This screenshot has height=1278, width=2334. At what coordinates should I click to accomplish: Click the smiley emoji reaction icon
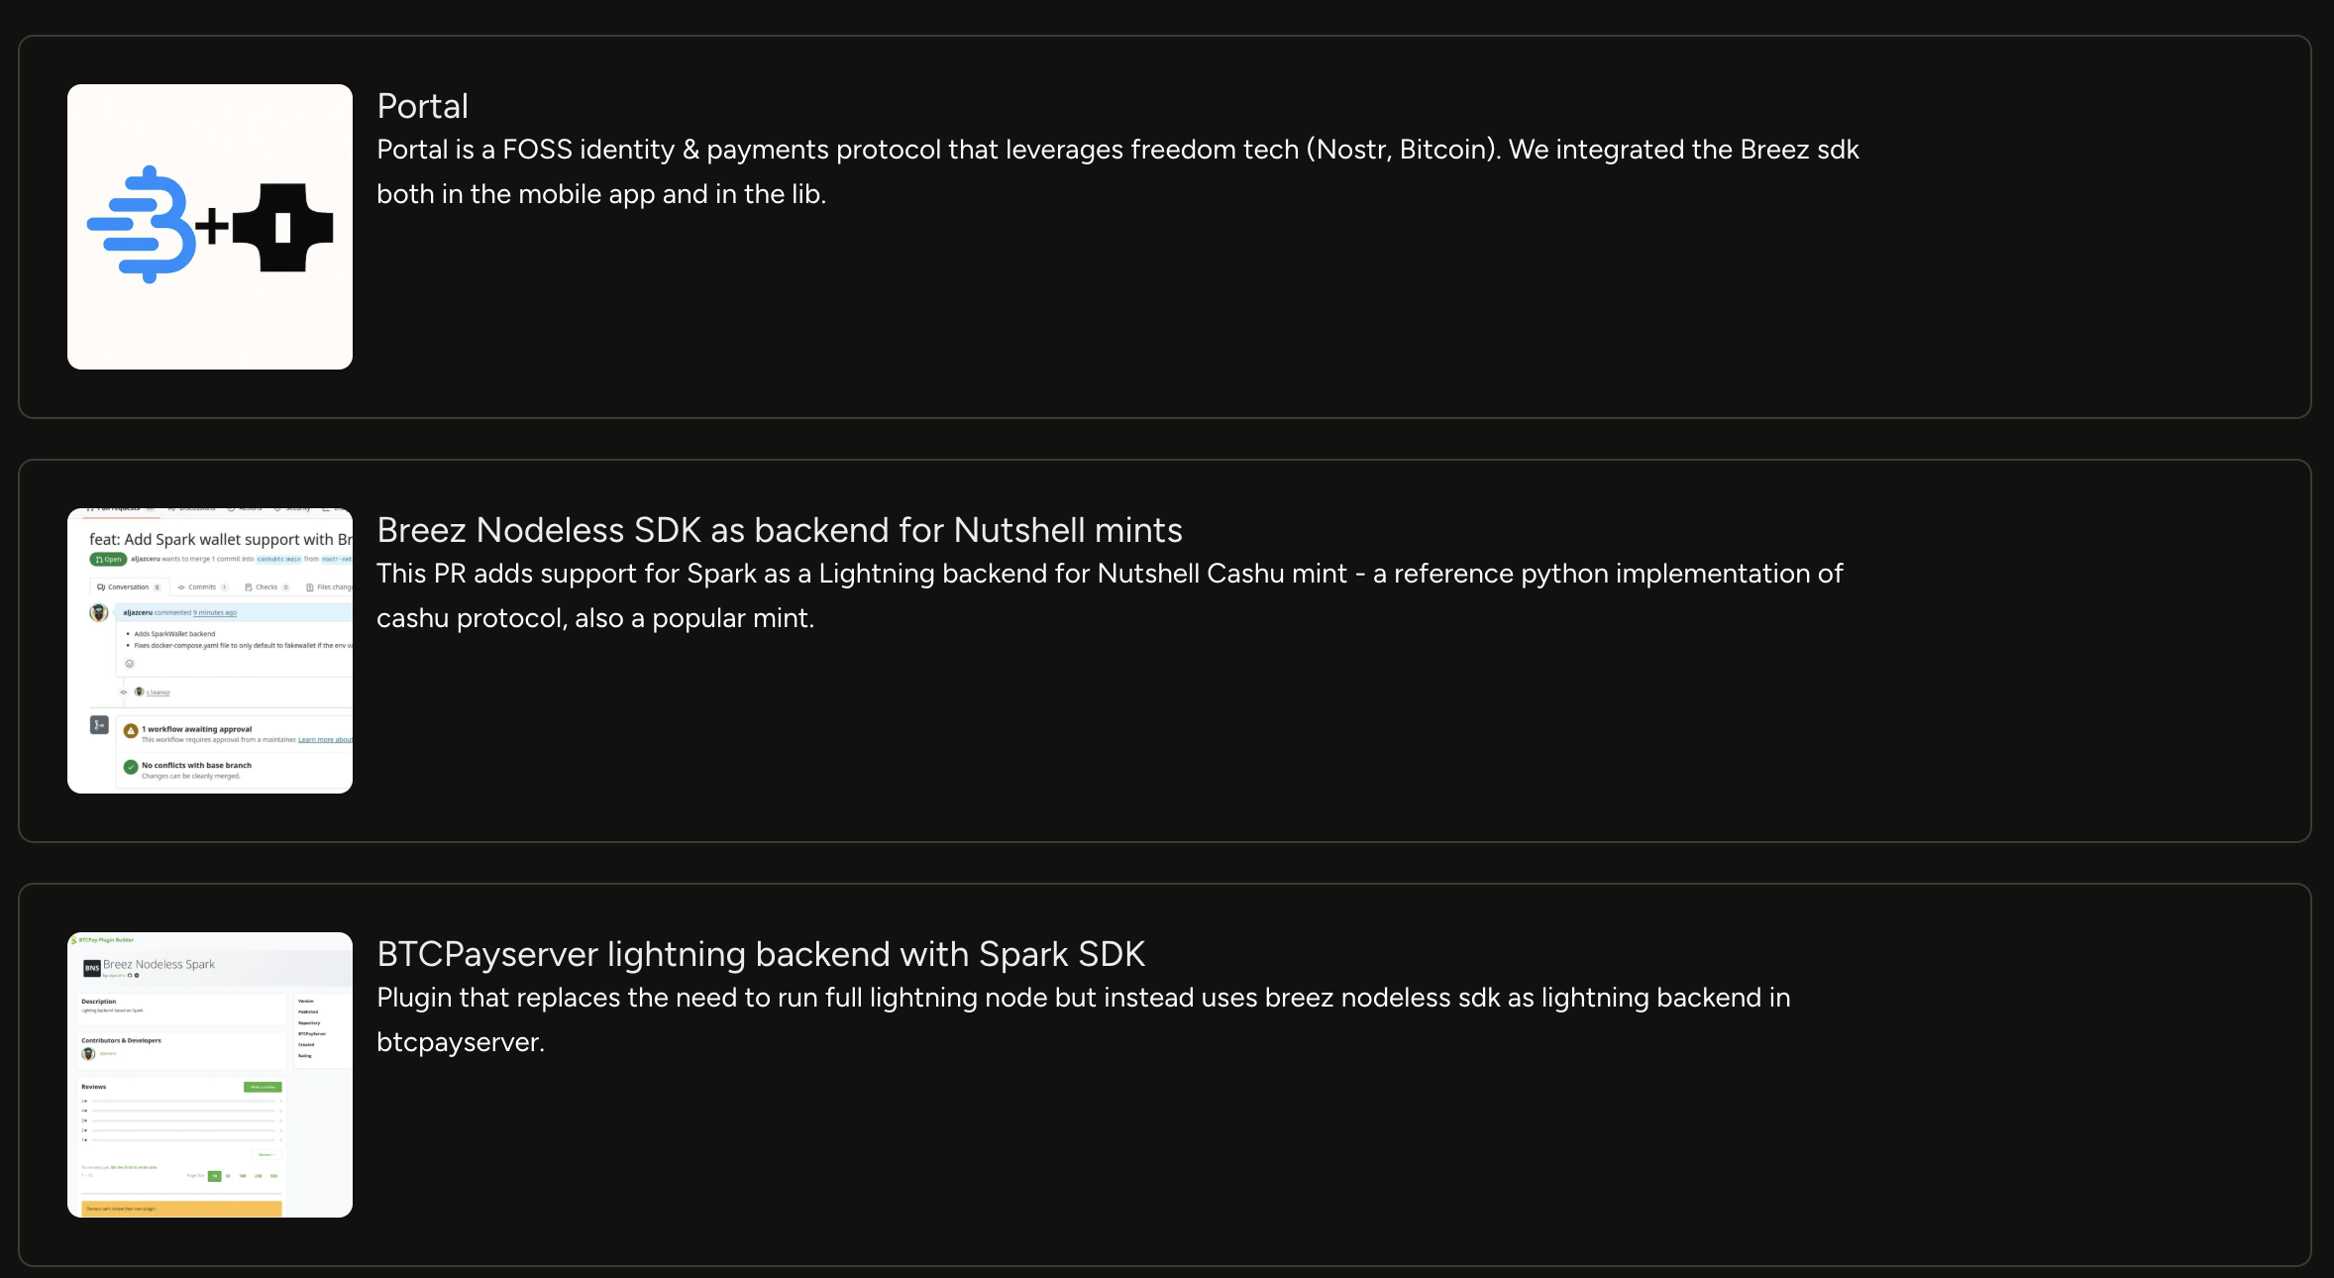click(129, 664)
